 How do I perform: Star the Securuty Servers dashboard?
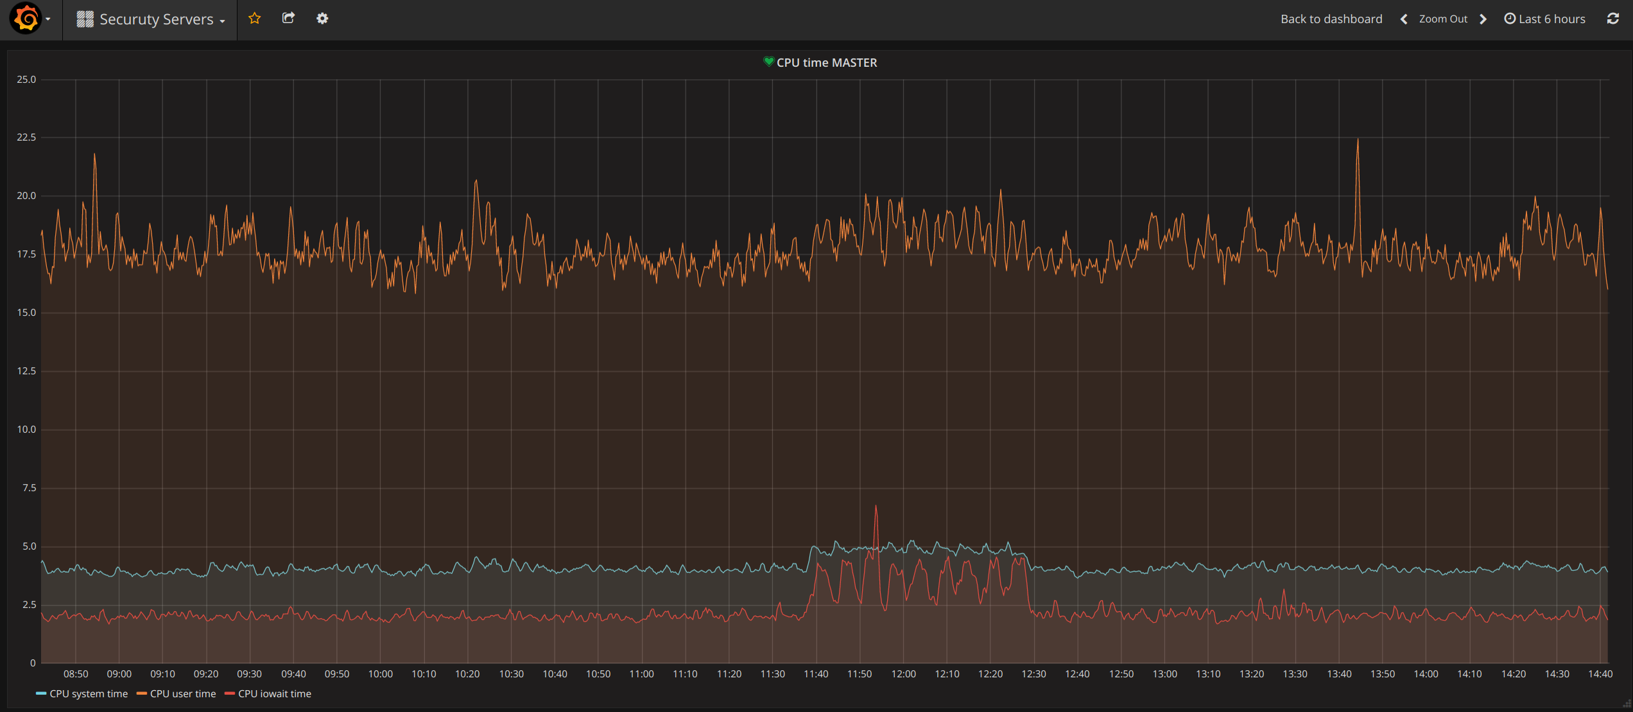(255, 19)
